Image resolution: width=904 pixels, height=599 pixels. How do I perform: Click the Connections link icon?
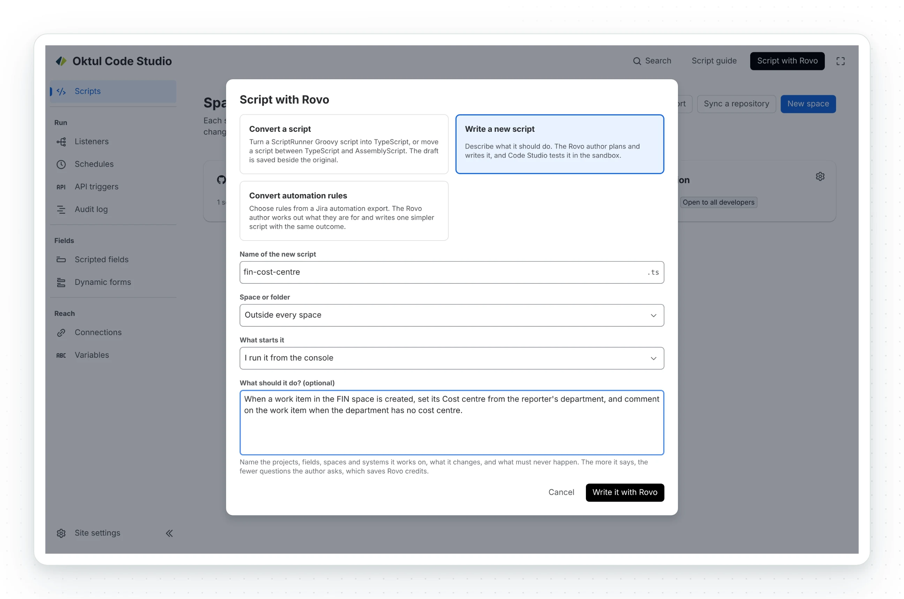[61, 332]
